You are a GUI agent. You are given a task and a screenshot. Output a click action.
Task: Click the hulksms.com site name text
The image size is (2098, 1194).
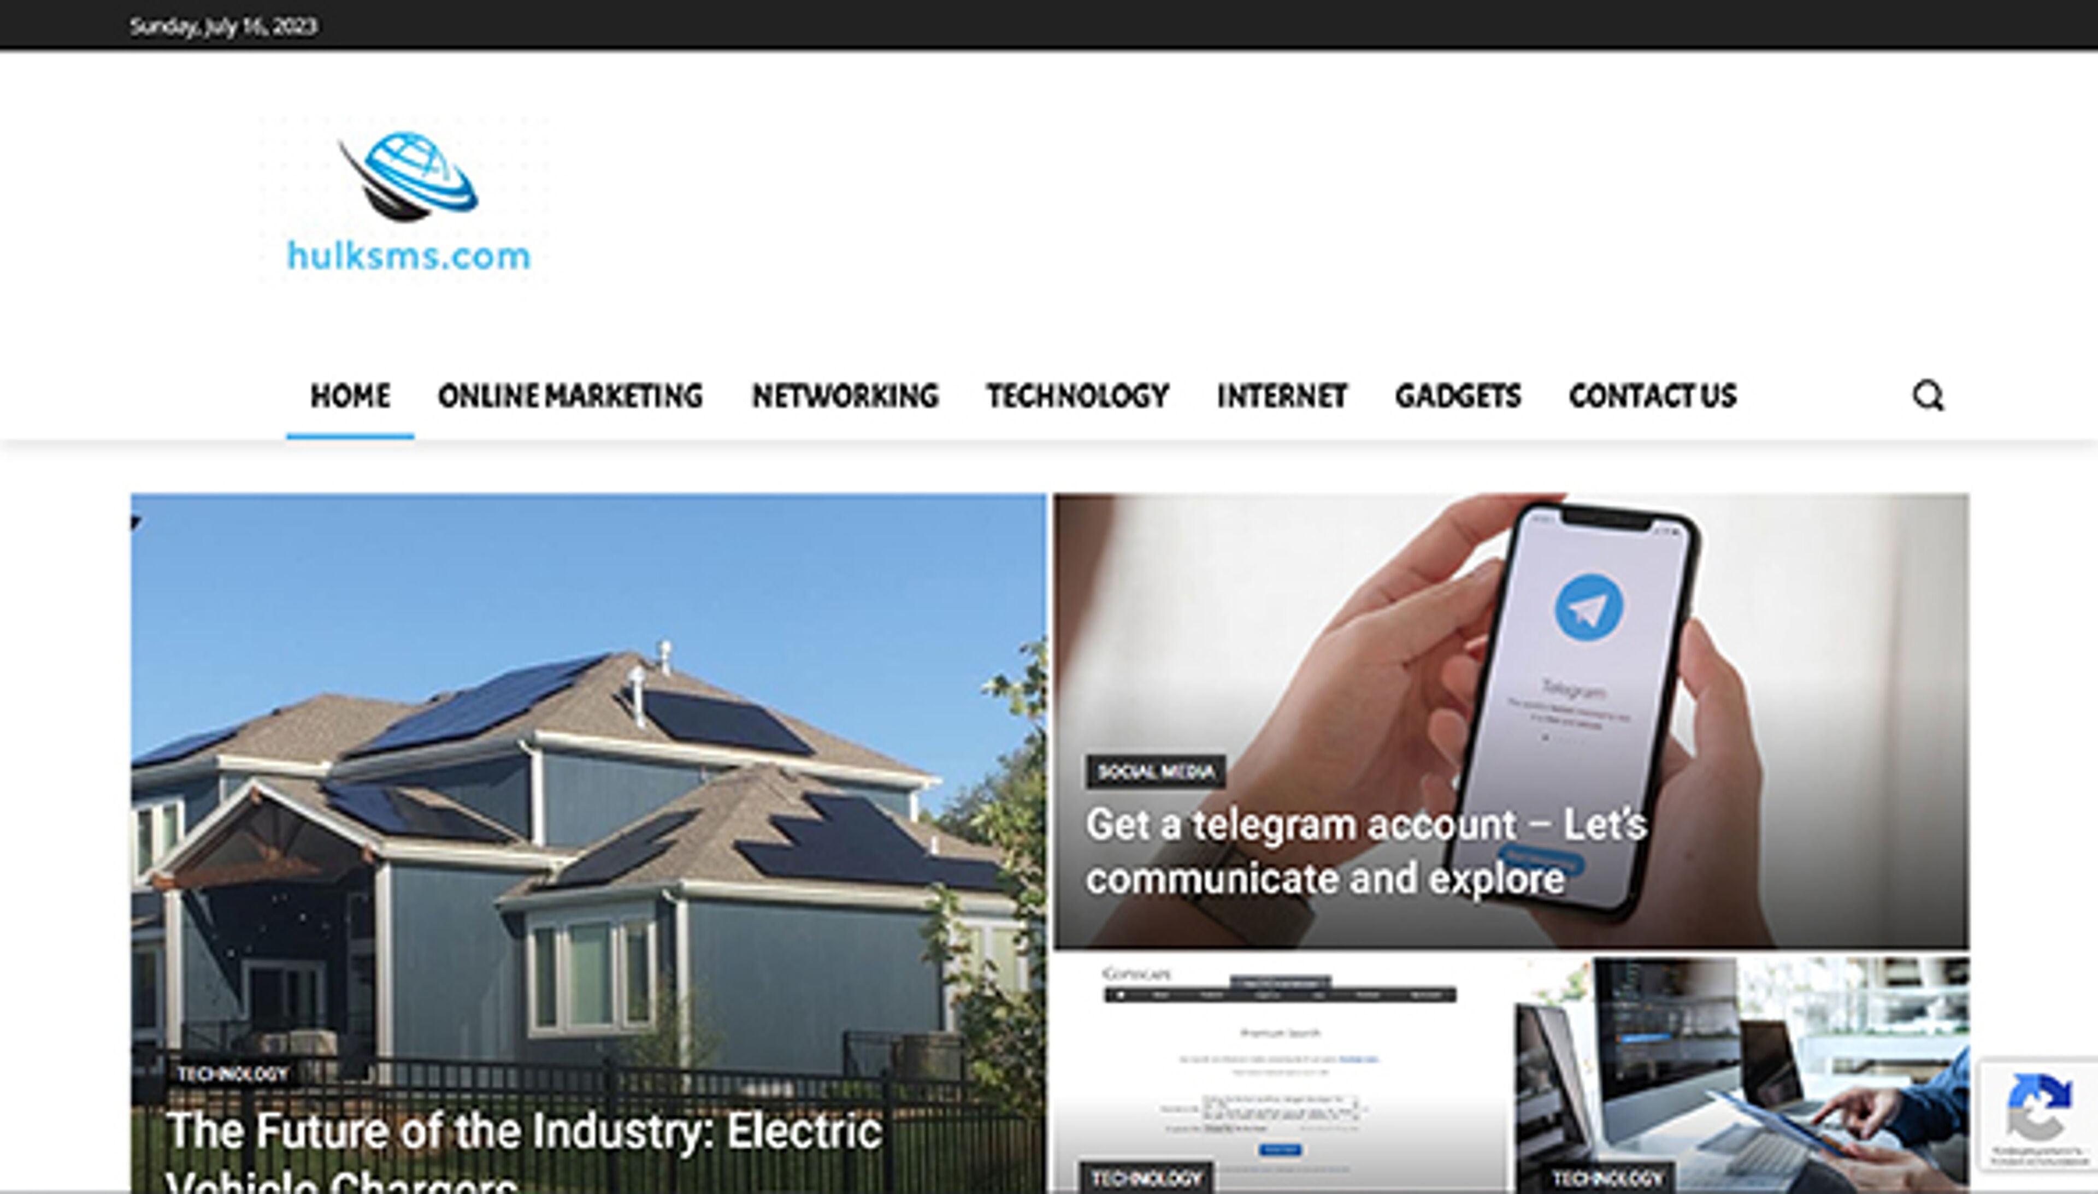point(409,257)
